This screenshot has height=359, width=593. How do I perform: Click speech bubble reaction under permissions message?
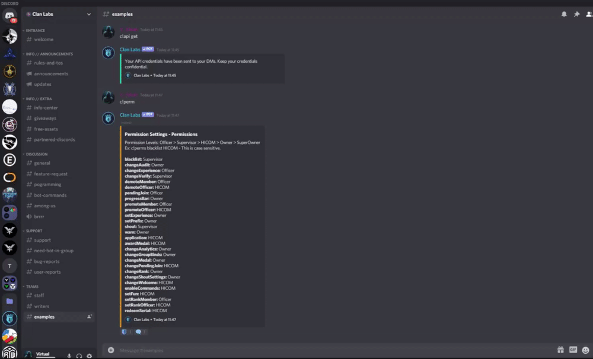(x=141, y=332)
